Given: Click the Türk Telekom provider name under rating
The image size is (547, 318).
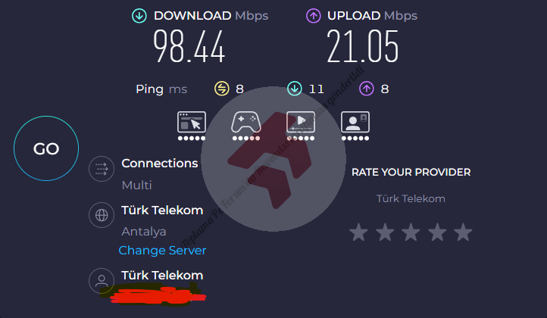Looking at the screenshot, I should (x=411, y=198).
